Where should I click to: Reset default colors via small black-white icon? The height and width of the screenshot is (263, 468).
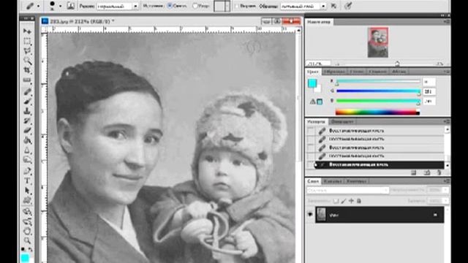(x=23, y=249)
